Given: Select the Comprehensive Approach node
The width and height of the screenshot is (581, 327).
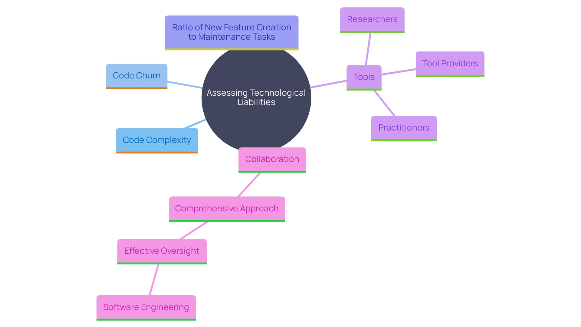Looking at the screenshot, I should coord(228,208).
